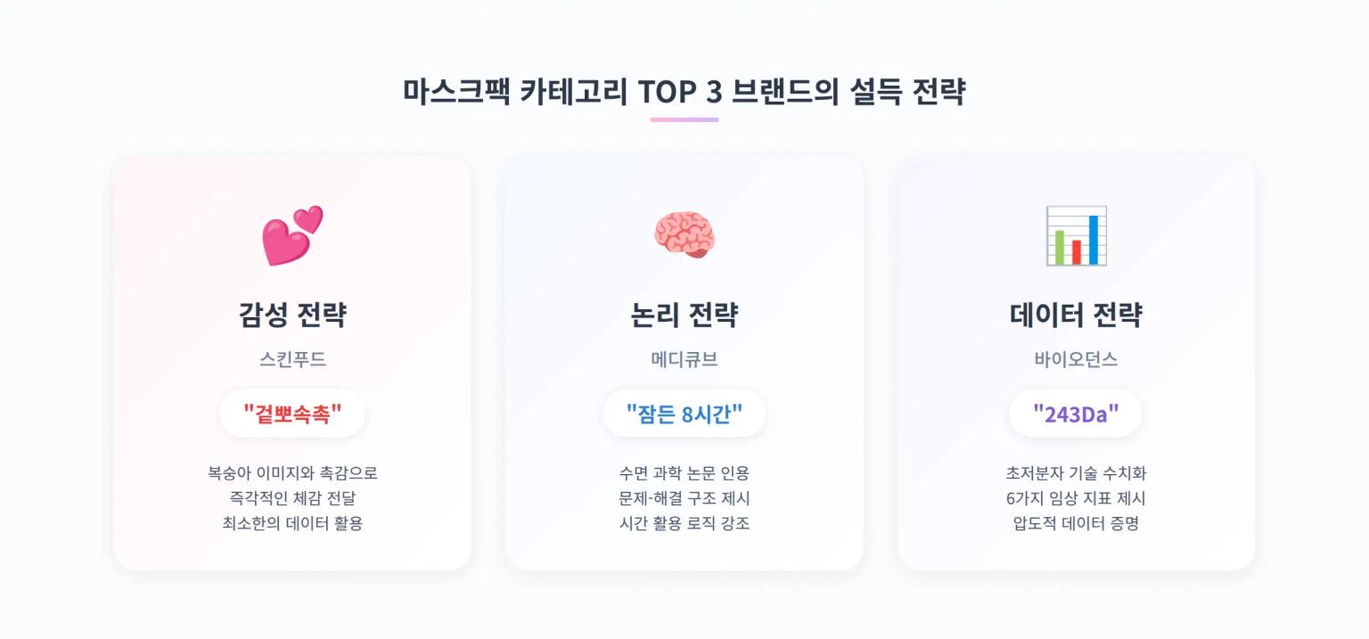Click the "243Da" pill badge
The width and height of the screenshot is (1369, 639).
pos(1076,414)
